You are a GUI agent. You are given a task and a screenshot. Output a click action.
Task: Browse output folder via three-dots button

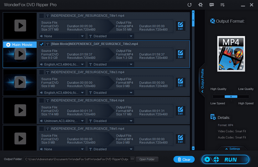coord(132,159)
